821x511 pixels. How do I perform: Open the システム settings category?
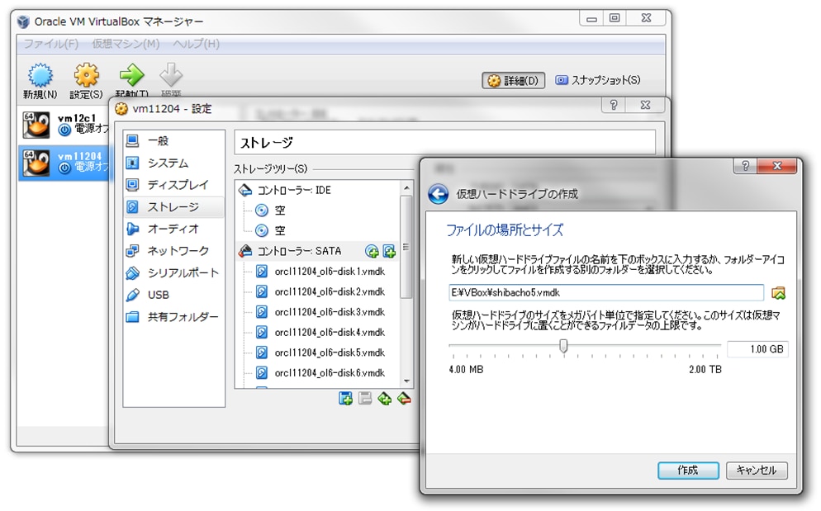173,163
